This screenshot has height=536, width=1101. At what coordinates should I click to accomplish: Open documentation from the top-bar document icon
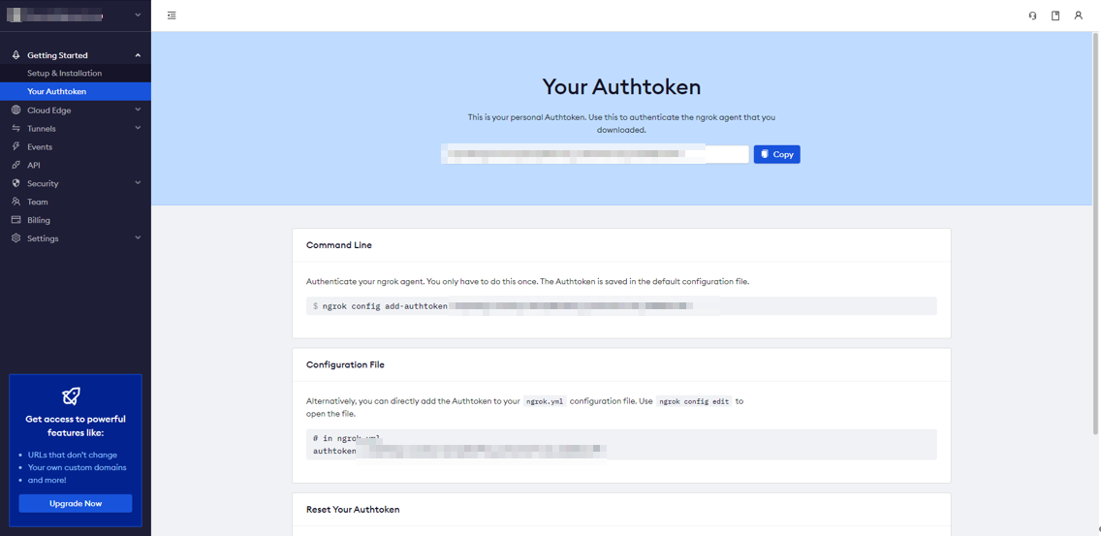[x=1055, y=16]
